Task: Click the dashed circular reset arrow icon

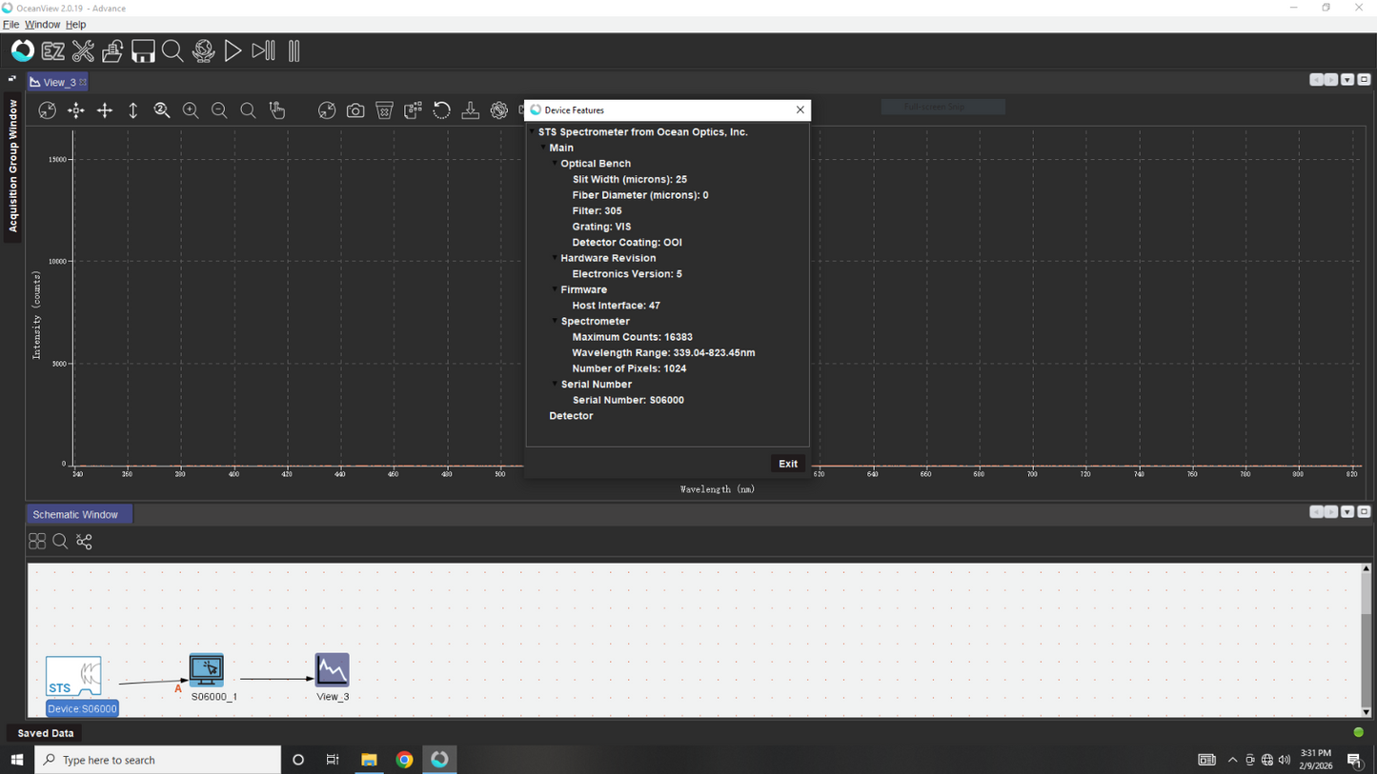Action: point(441,110)
